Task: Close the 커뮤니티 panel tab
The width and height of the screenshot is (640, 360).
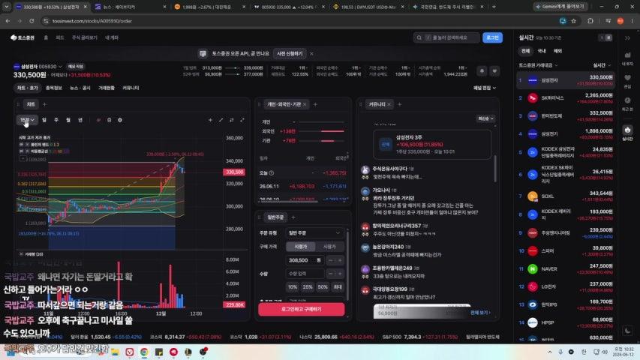Action: (x=389, y=104)
